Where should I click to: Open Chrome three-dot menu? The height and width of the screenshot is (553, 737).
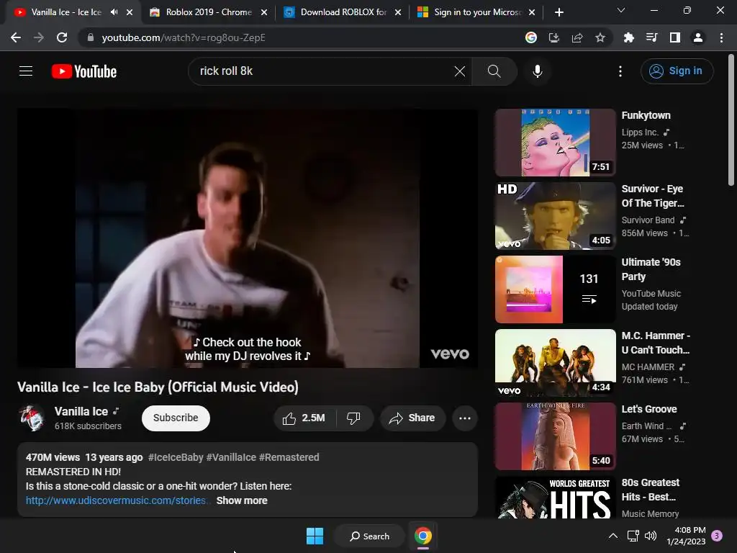(x=721, y=37)
